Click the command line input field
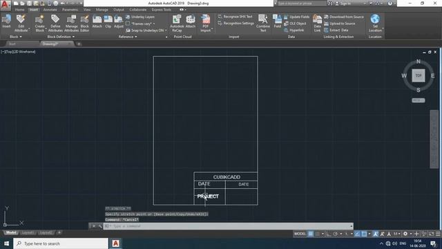This screenshot has height=249, width=442. pyautogui.click(x=229, y=226)
